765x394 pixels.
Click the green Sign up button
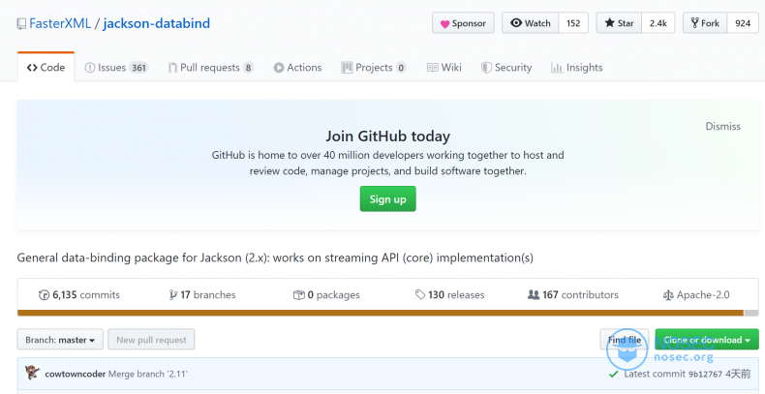pos(388,199)
